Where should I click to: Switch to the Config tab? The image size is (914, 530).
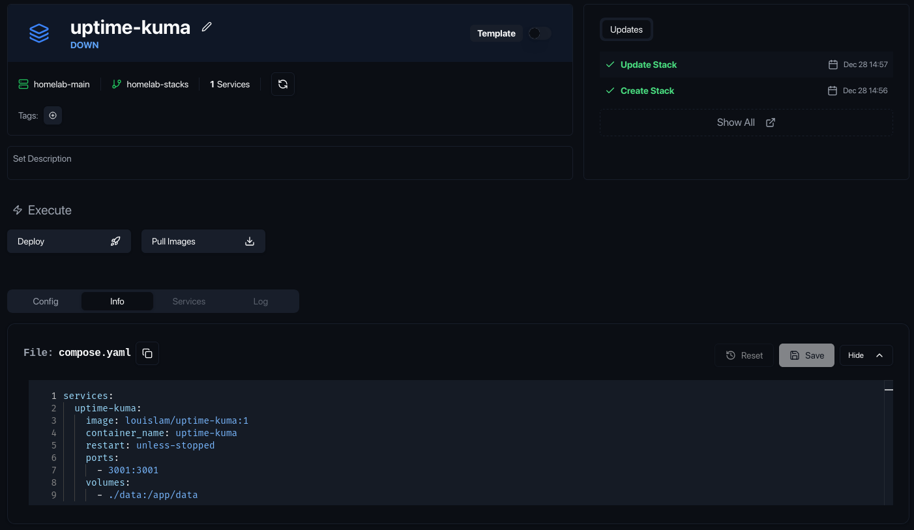click(x=46, y=301)
